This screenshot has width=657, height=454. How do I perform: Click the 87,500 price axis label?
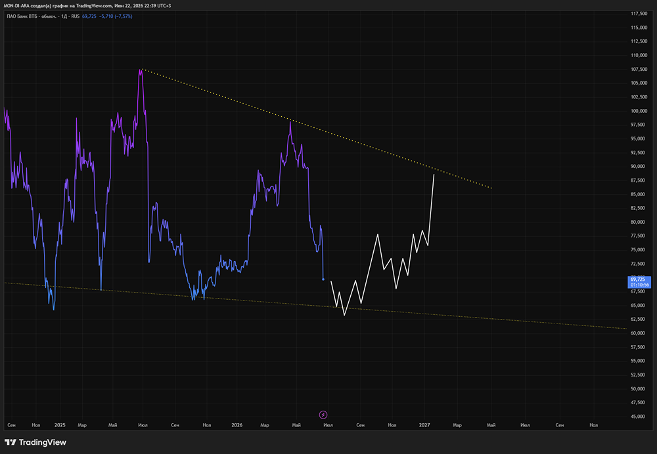[x=638, y=180]
